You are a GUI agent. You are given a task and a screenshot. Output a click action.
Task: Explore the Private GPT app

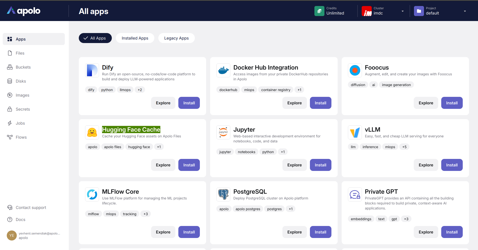tap(426, 232)
